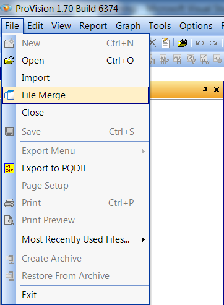The image size is (224, 305).
Task: Choose Print Preview entry
Action: (75, 220)
